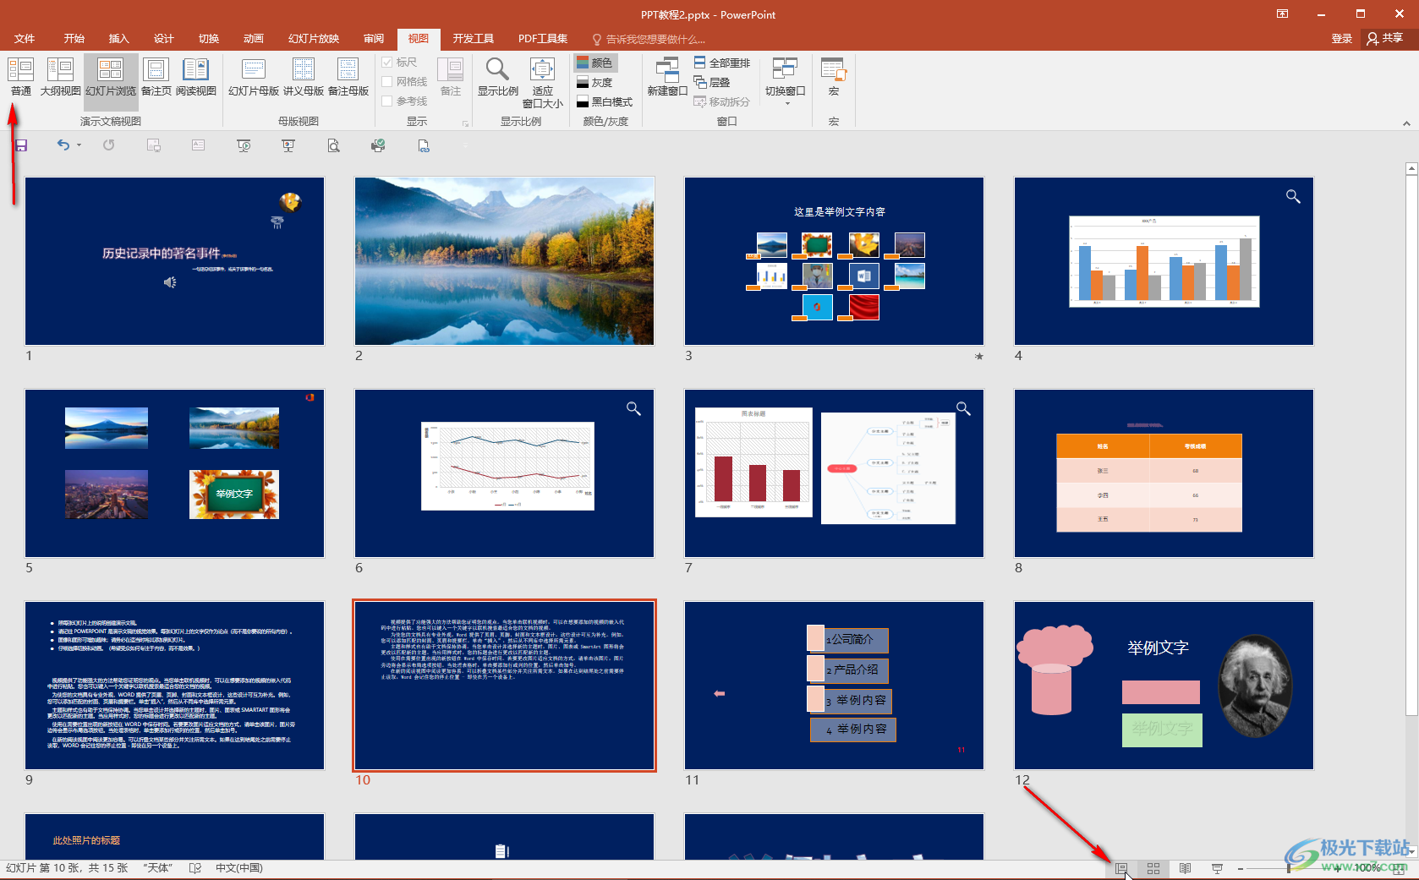
Task: Click the Share (共享) button
Action: pyautogui.click(x=1386, y=39)
